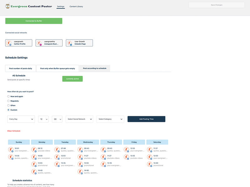Viewport: 250px width, 187px height.
Task: Click Saturday 11:27 quotes icon
Action: click(x=150, y=150)
